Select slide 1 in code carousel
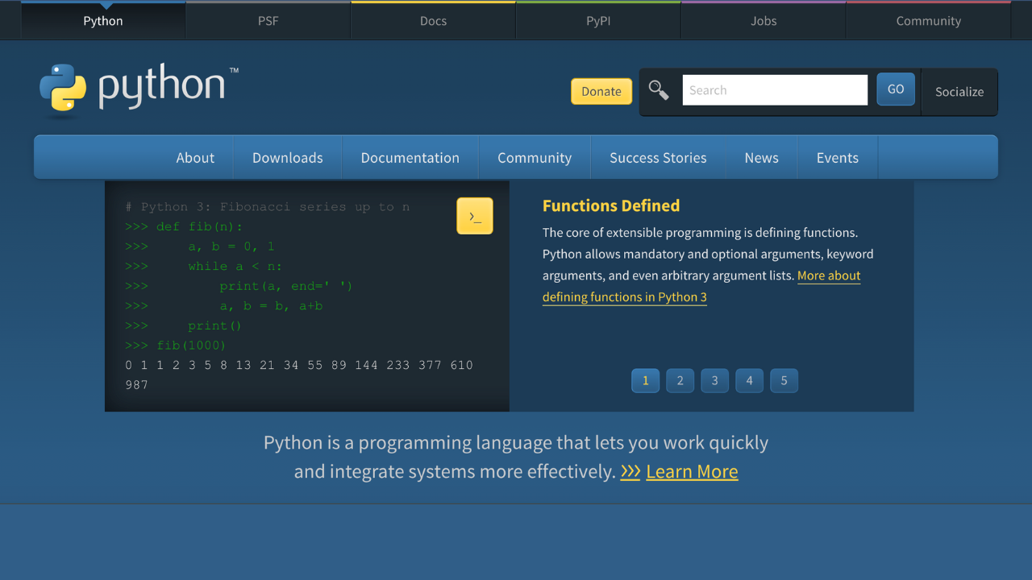Image resolution: width=1032 pixels, height=580 pixels. [x=645, y=381]
